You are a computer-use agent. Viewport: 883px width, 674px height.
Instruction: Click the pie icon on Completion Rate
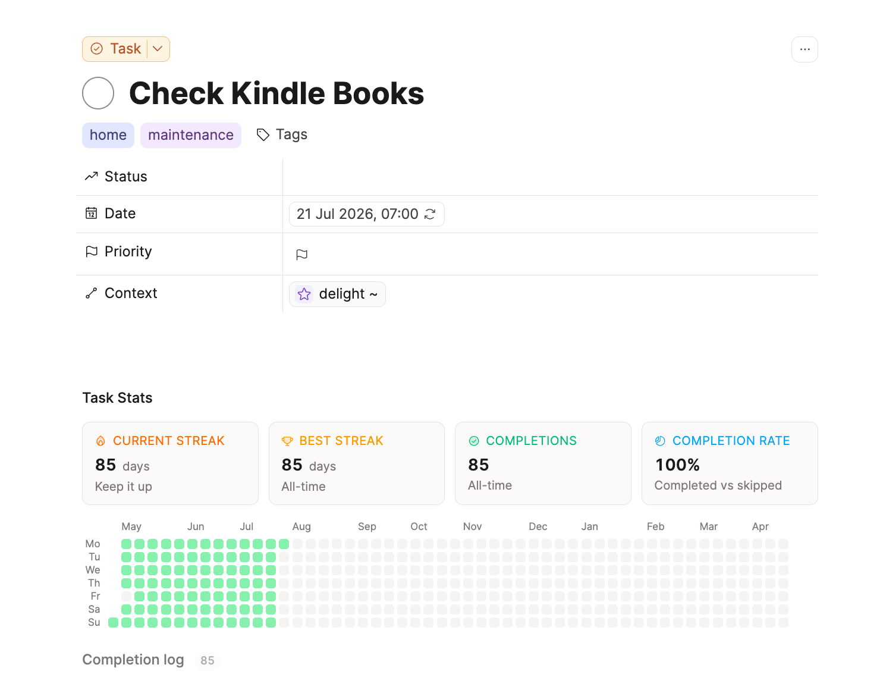tap(660, 441)
